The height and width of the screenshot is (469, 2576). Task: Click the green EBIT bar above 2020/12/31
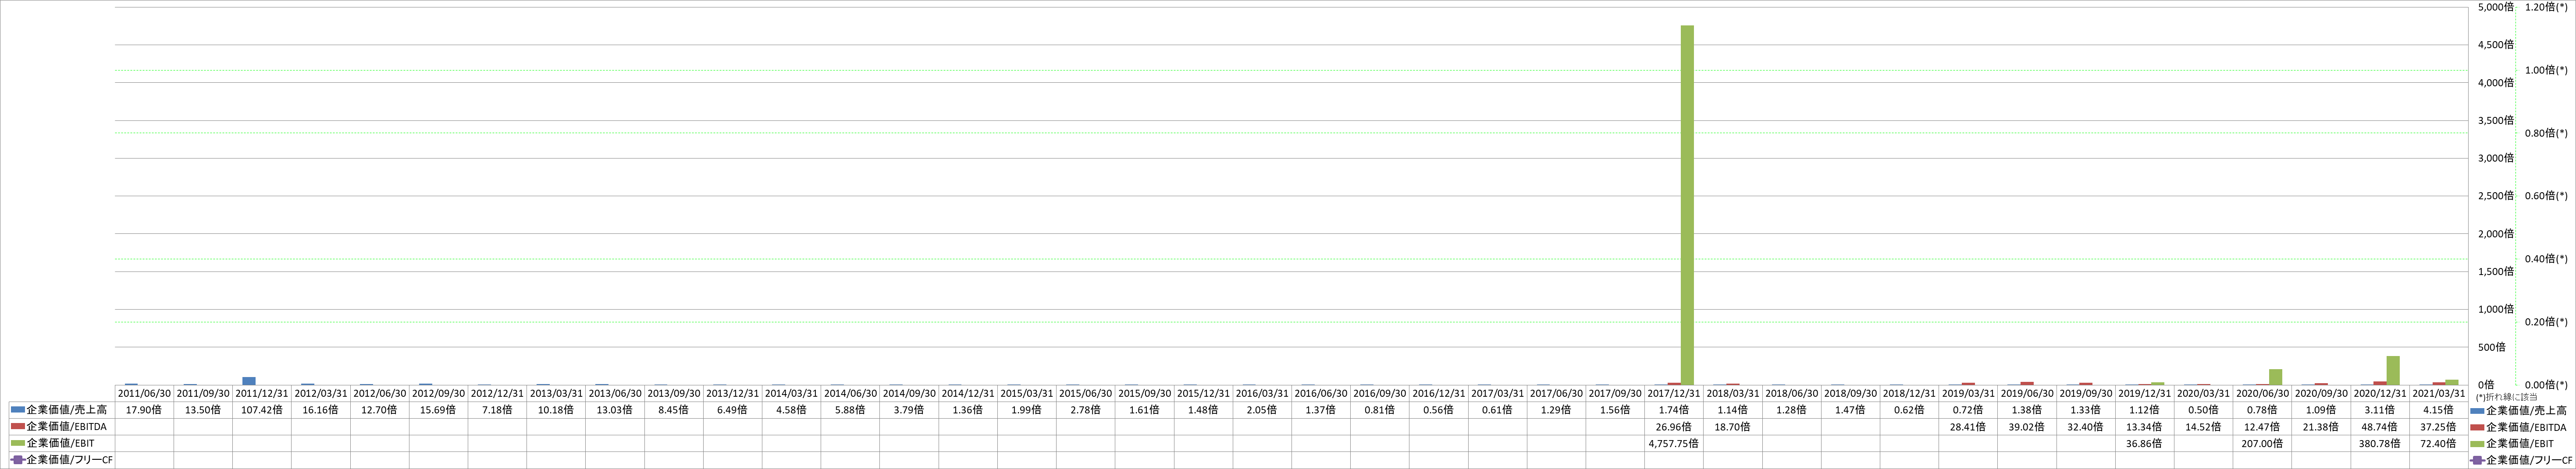pyautogui.click(x=2393, y=370)
